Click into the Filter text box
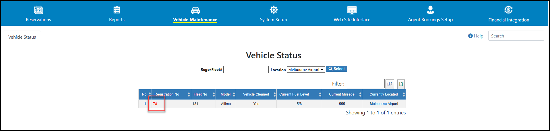This screenshot has width=550, height=131. point(366,84)
